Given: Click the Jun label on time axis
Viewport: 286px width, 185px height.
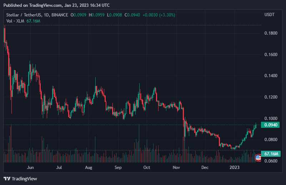Looking at the screenshot, I should coord(30,167).
